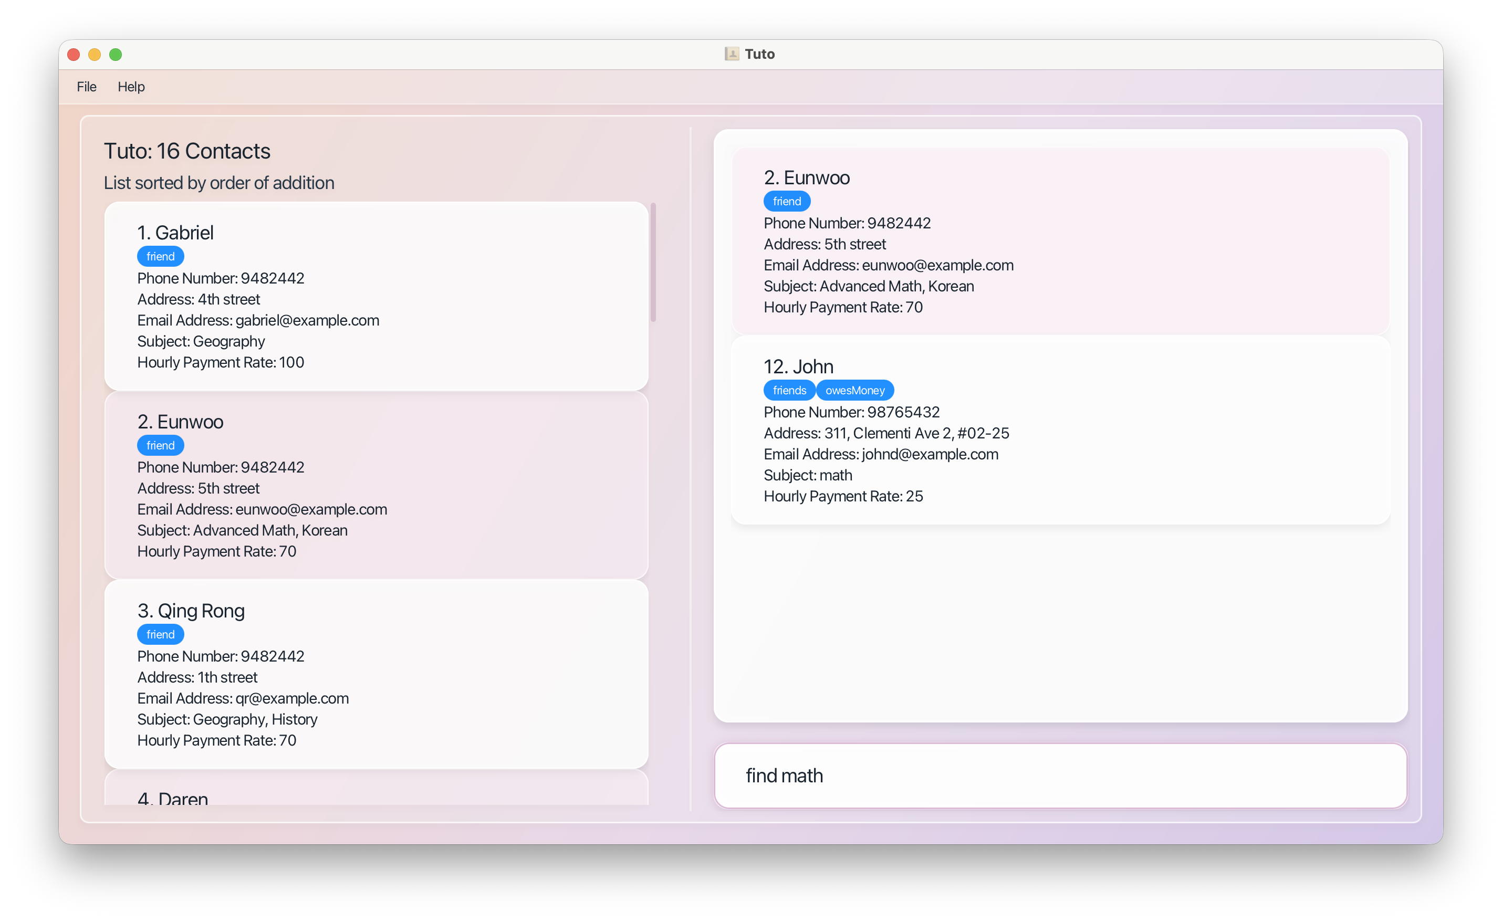The height and width of the screenshot is (922, 1502).
Task: Click John's friends tag
Action: point(789,390)
